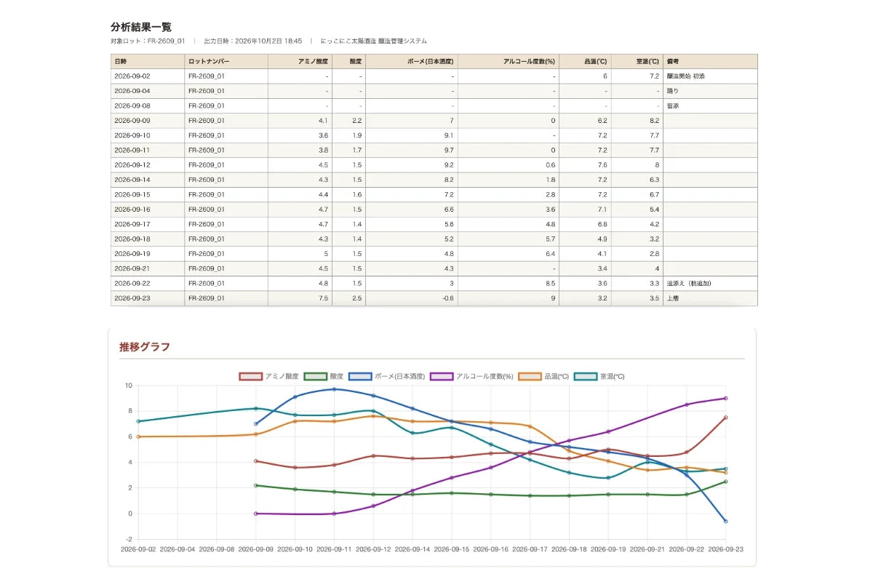Select the 品温(℃) table column header
This screenshot has width=873, height=582.
pos(586,61)
